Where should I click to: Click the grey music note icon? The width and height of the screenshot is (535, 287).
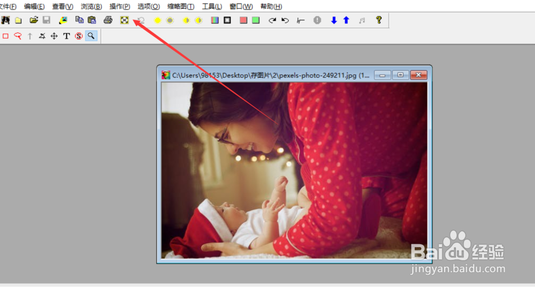[362, 20]
